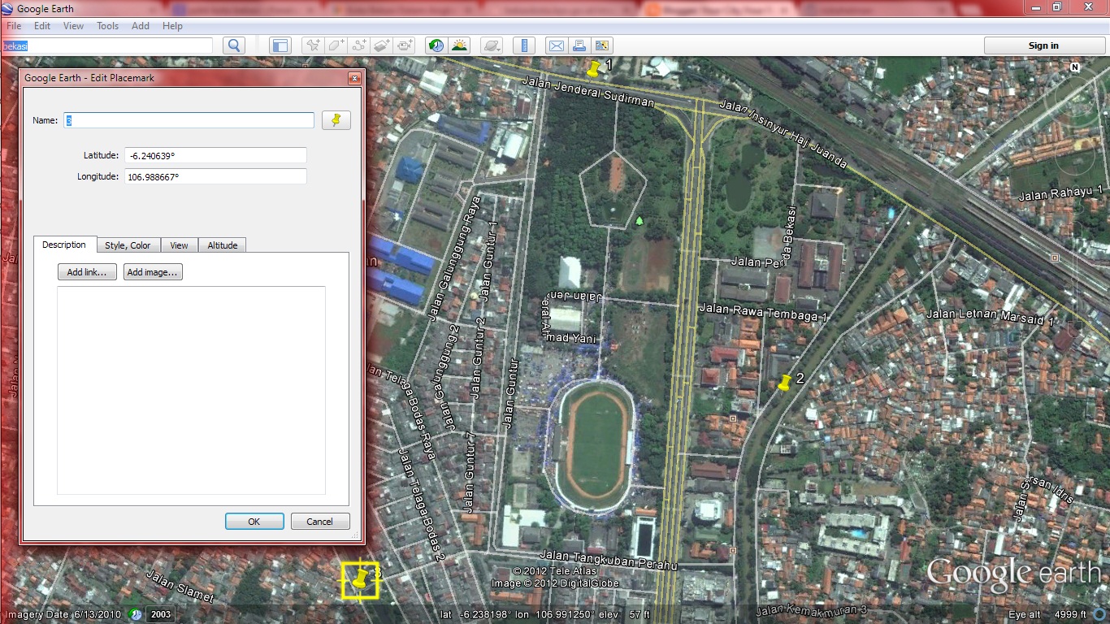Screen dimensions: 1110x624
Task: Print the current map view
Action: tap(579, 45)
